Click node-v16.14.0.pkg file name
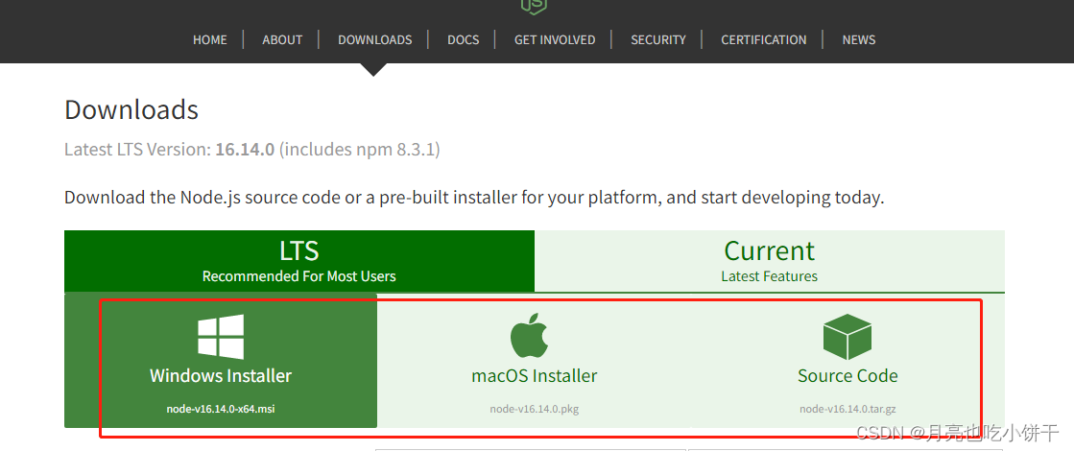Viewport: 1074px width, 451px height. (x=535, y=409)
